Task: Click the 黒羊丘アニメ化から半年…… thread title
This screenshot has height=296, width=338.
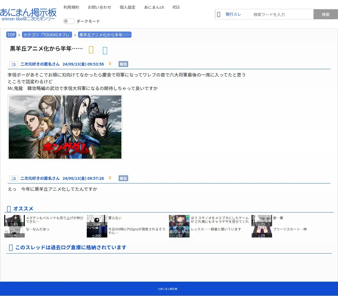Action: click(x=46, y=49)
